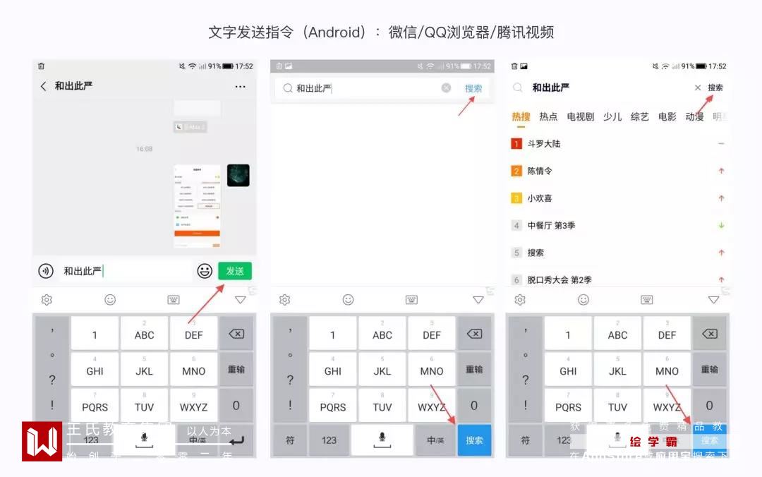Select the 电影 tab
Viewport: 762px width, 477px height.
667,116
